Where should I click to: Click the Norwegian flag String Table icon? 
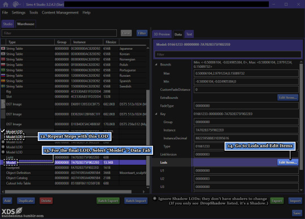[x=3, y=59]
